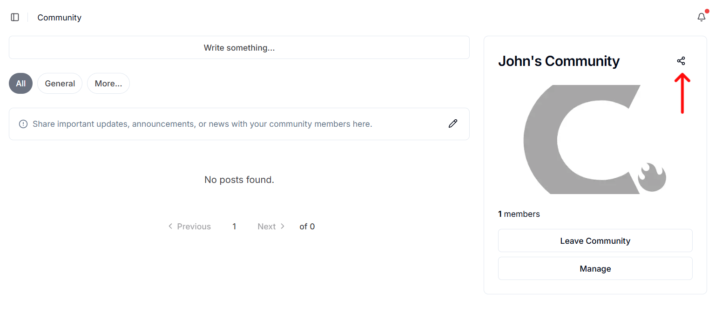
Task: Click the Community header title
Action: (59, 17)
